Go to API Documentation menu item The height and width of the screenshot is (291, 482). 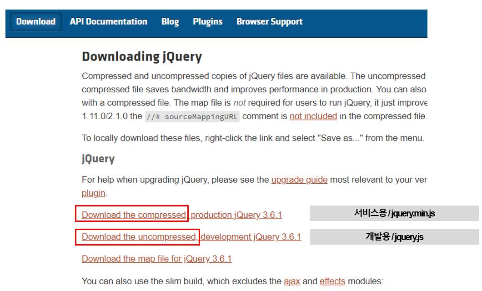tap(108, 22)
